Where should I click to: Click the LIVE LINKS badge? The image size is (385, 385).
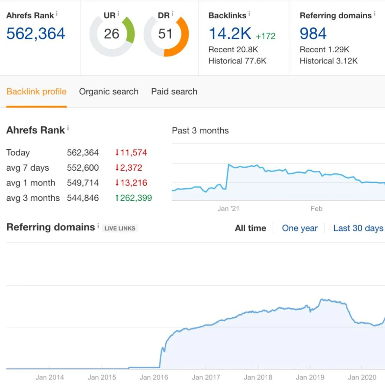click(120, 228)
